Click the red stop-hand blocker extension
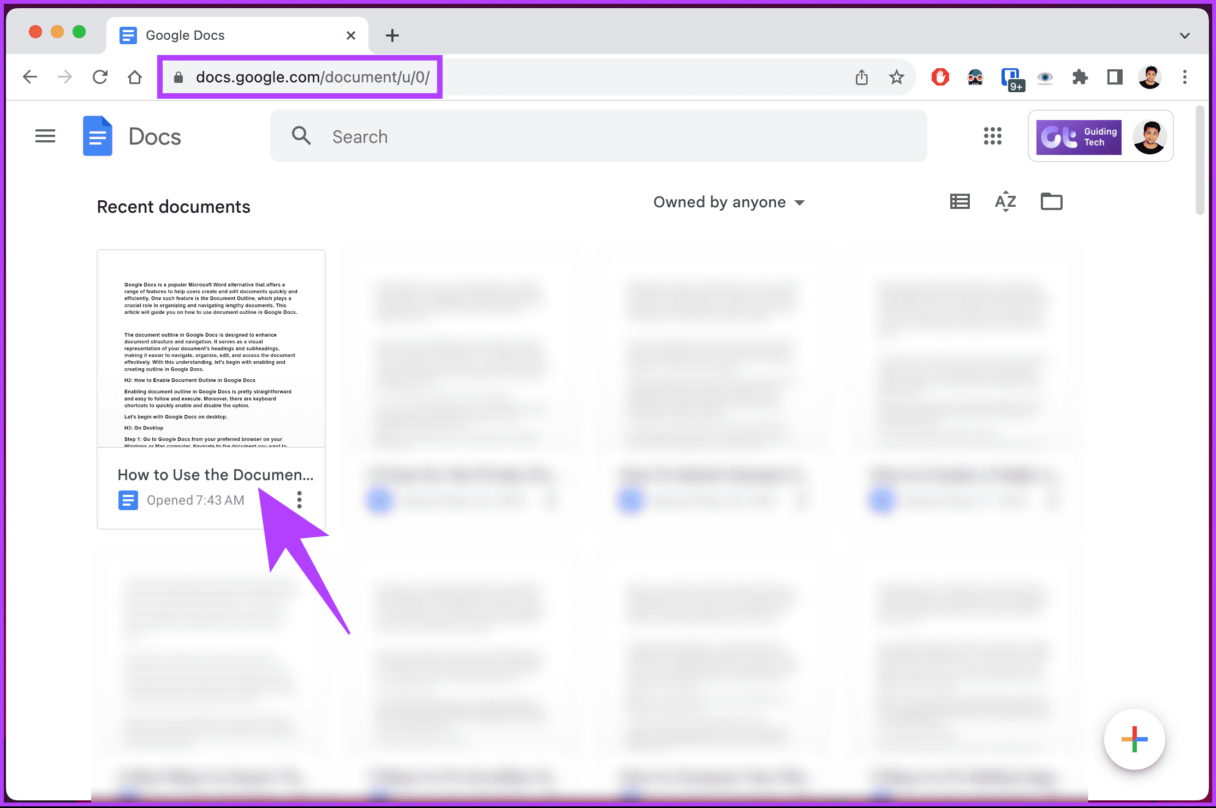Image resolution: width=1216 pixels, height=808 pixels. tap(940, 77)
